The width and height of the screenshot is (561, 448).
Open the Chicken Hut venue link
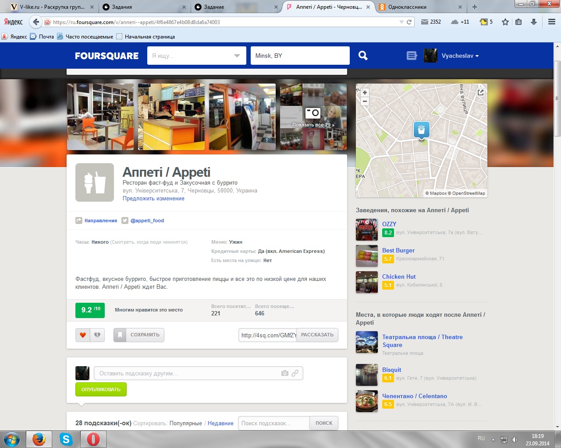tap(399, 276)
